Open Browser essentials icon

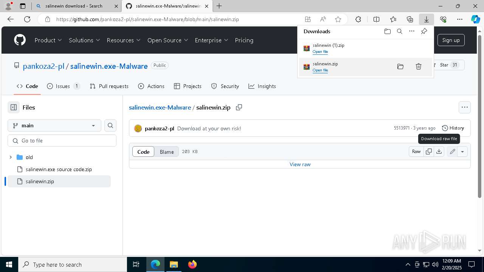tap(443, 19)
